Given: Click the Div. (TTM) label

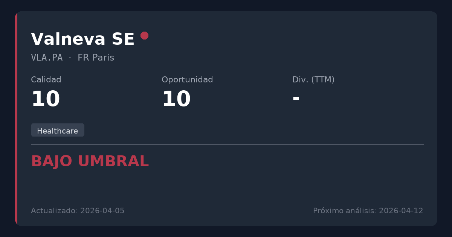Looking at the screenshot, I should coord(313,80).
